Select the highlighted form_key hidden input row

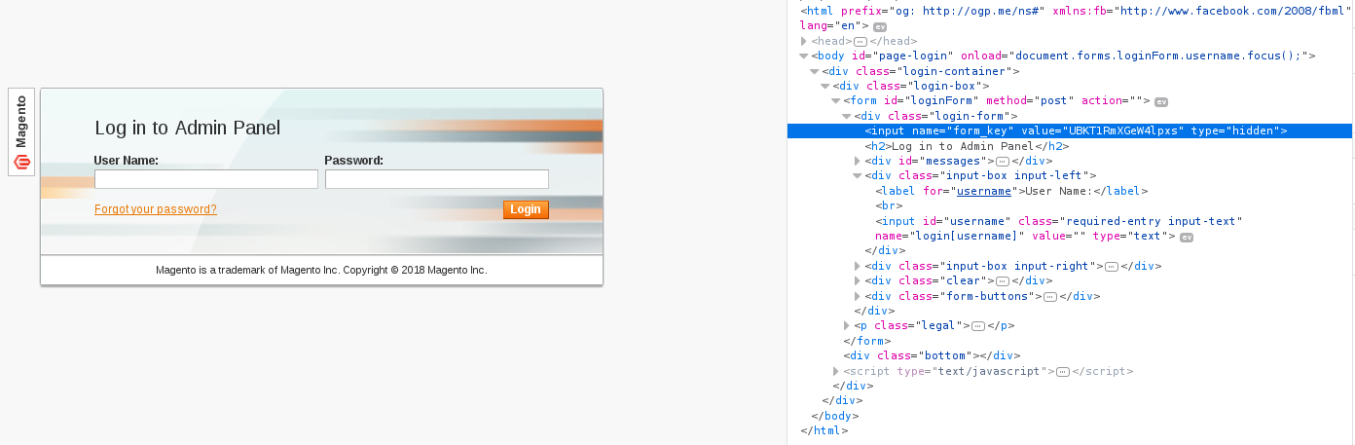1070,130
